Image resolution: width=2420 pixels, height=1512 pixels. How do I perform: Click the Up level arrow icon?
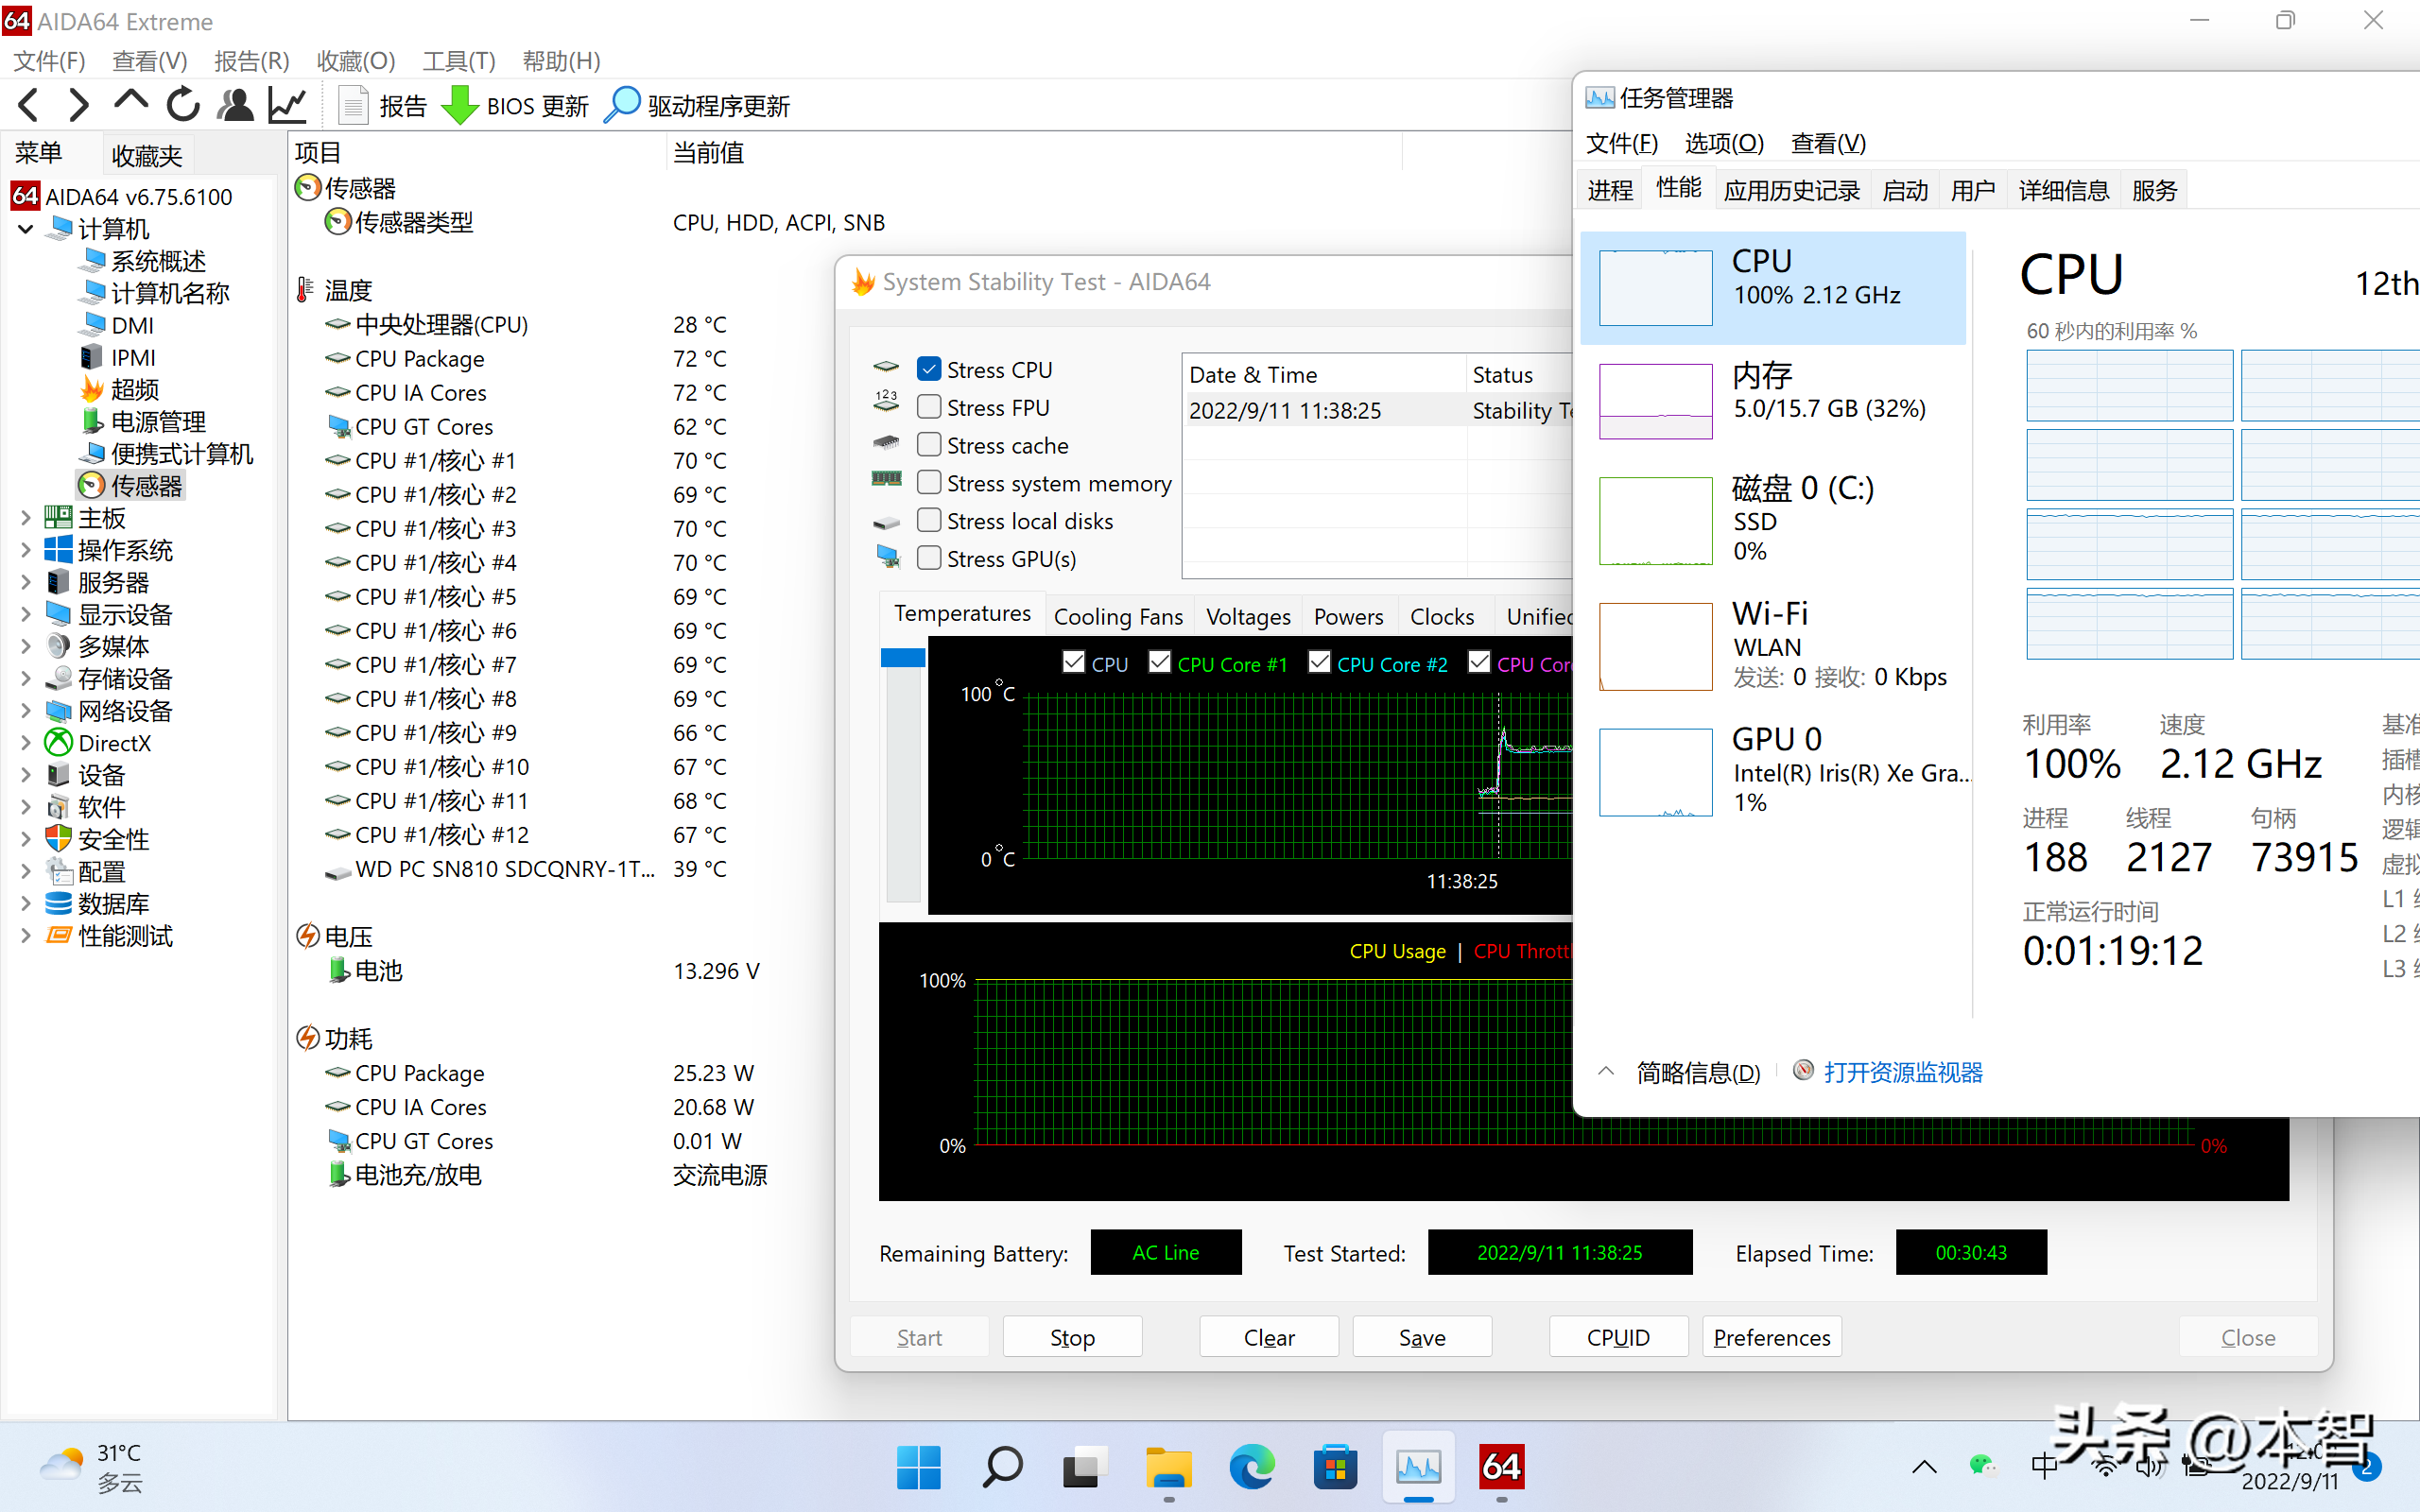pos(131,102)
